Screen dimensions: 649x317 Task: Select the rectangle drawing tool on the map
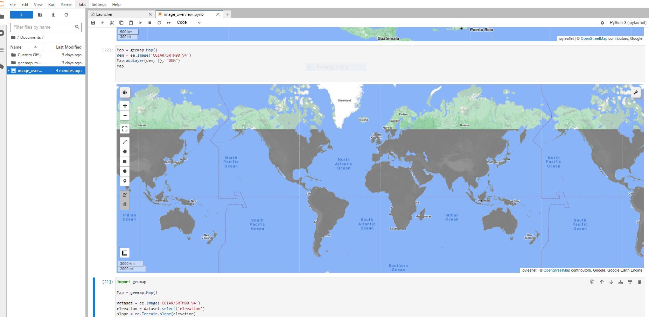[125, 161]
